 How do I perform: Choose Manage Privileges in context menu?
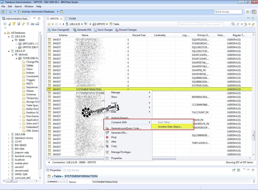click(128, 152)
